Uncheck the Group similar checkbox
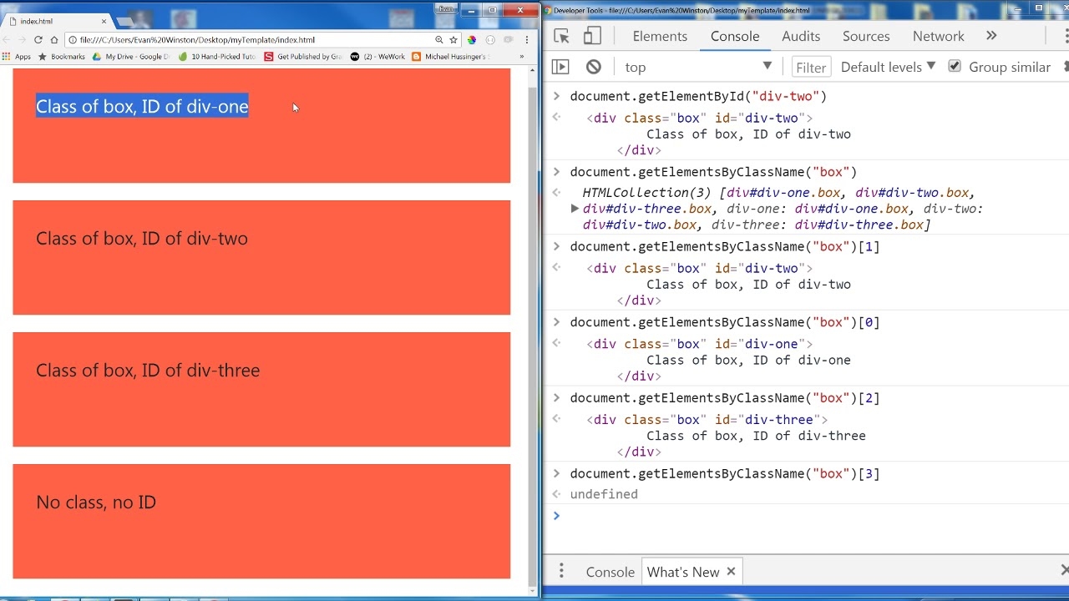Image resolution: width=1069 pixels, height=601 pixels. [x=955, y=67]
